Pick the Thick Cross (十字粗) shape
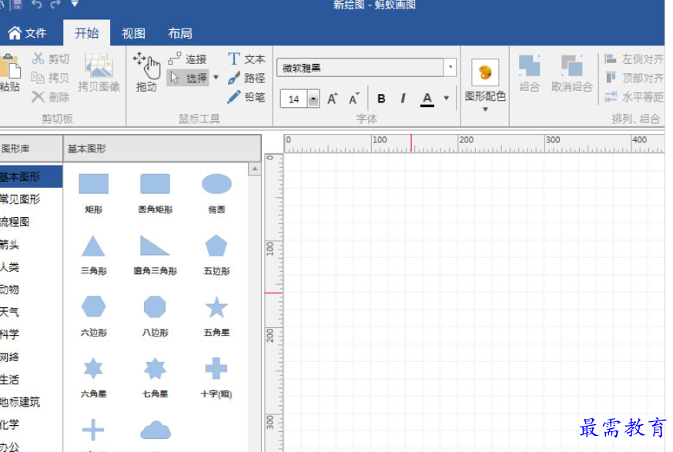Viewport: 673px width, 452px height. click(x=216, y=369)
